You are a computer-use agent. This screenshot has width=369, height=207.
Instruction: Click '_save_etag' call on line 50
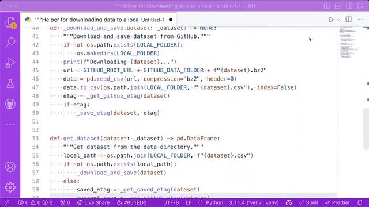(x=93, y=113)
